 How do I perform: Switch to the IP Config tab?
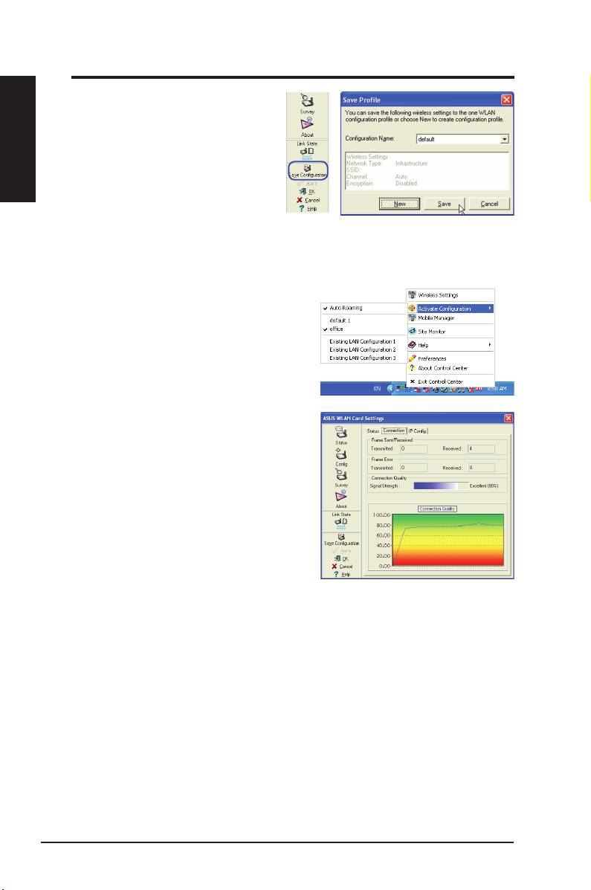(418, 431)
